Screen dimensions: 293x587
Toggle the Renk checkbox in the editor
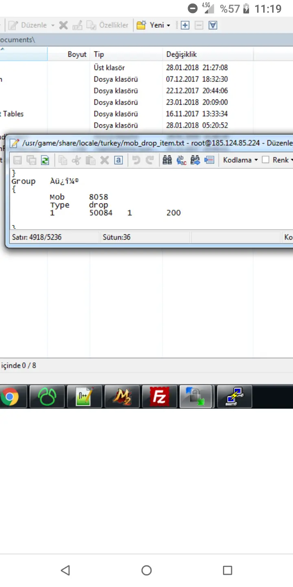coord(265,160)
